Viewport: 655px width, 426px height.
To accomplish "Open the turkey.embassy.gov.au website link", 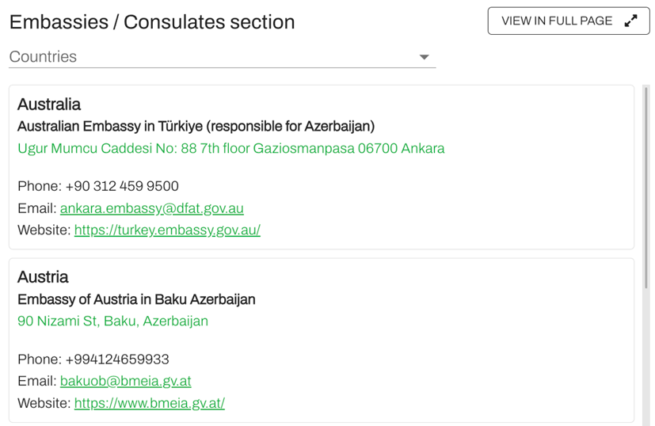I will pyautogui.click(x=167, y=230).
